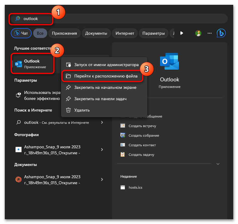Click the magnifier icon of the web search result
The width and height of the screenshot is (238, 224).
19,122
